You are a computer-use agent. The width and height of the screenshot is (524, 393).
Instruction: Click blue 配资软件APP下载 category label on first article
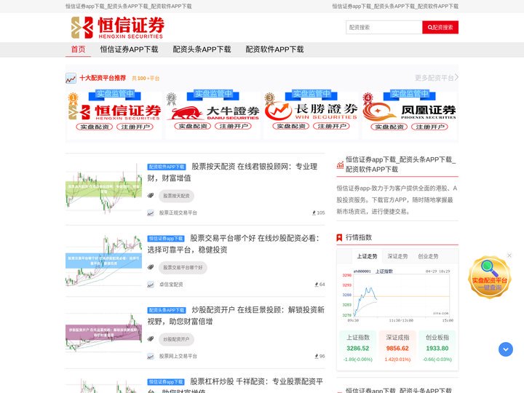167,167
